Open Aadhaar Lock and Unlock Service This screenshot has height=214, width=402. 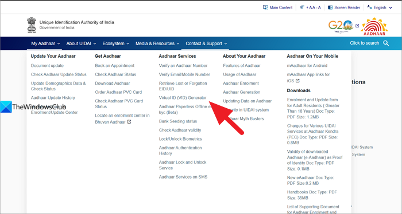(183, 165)
